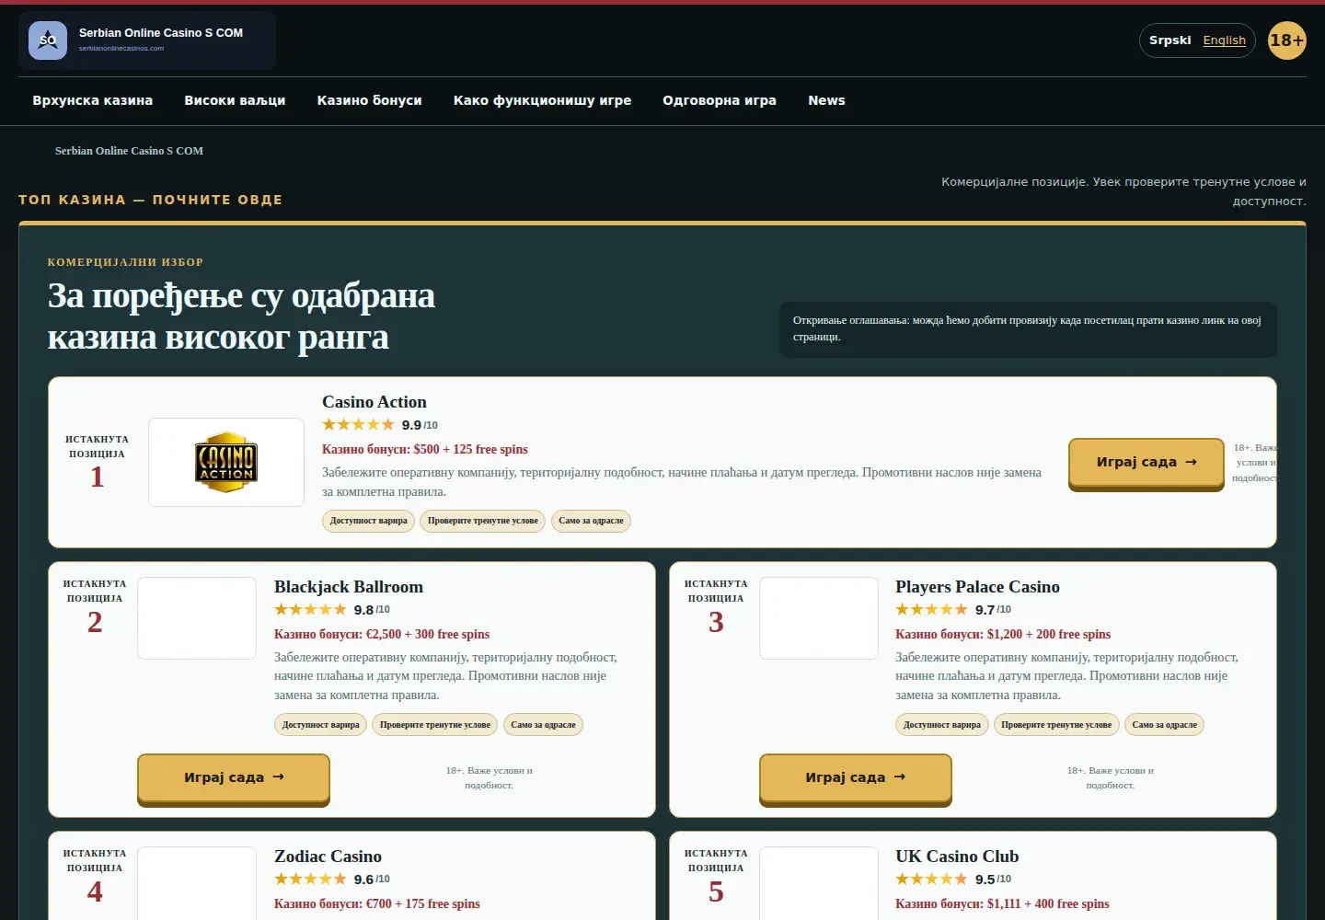
Task: Click the Blackjack Ballroom logo placeholder
Action: (x=197, y=618)
